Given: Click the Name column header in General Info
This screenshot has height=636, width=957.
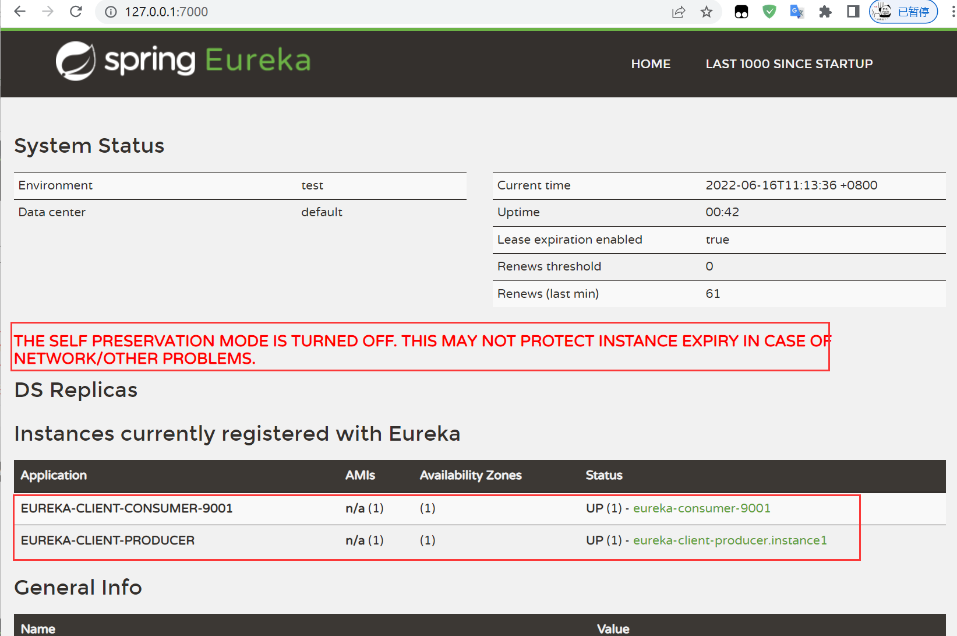Looking at the screenshot, I should point(38,629).
